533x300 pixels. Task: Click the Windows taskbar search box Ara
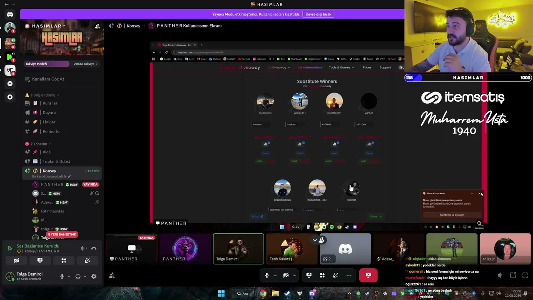[243, 293]
